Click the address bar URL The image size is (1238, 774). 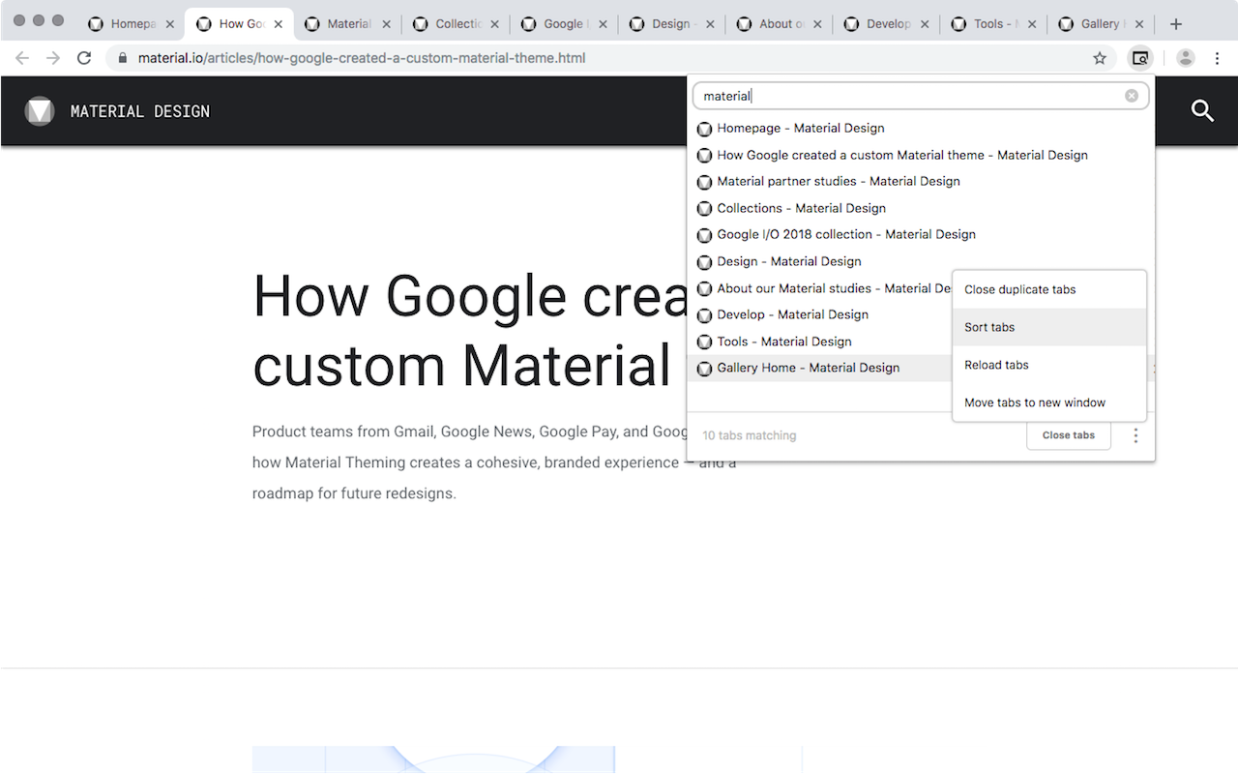click(x=362, y=58)
